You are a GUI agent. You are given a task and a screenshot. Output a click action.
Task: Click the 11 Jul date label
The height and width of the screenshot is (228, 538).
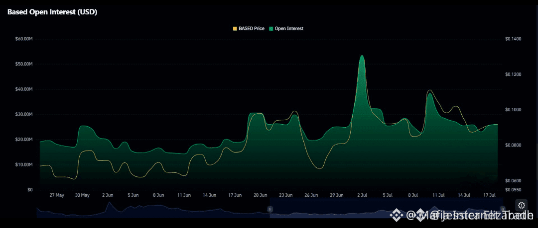[x=438, y=195]
